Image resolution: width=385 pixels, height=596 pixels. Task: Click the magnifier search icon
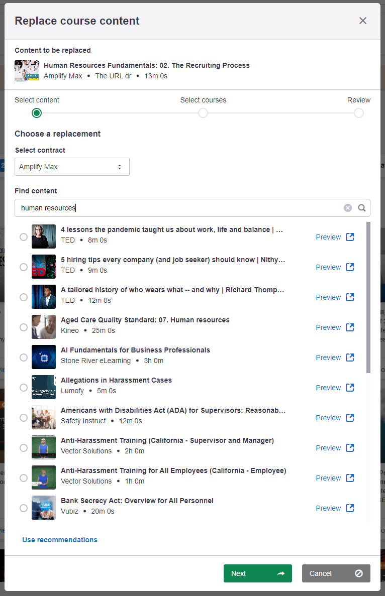point(362,208)
